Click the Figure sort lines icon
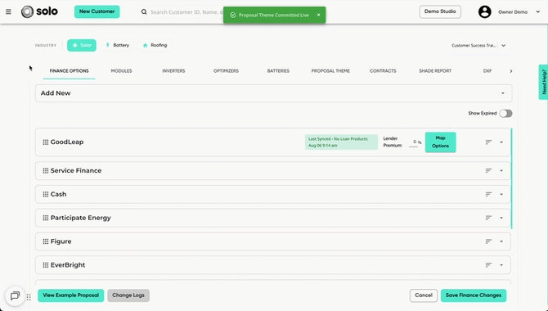 click(488, 241)
